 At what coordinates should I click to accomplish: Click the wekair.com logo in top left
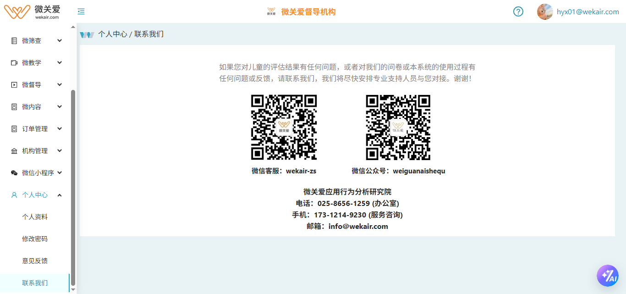pos(32,11)
